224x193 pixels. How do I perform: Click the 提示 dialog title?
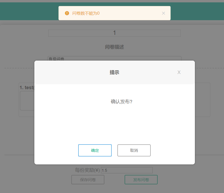tap(114, 72)
